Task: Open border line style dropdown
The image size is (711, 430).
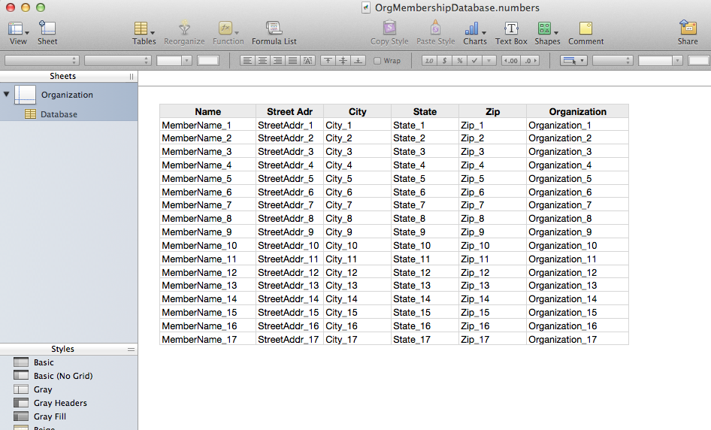Action: (x=612, y=60)
